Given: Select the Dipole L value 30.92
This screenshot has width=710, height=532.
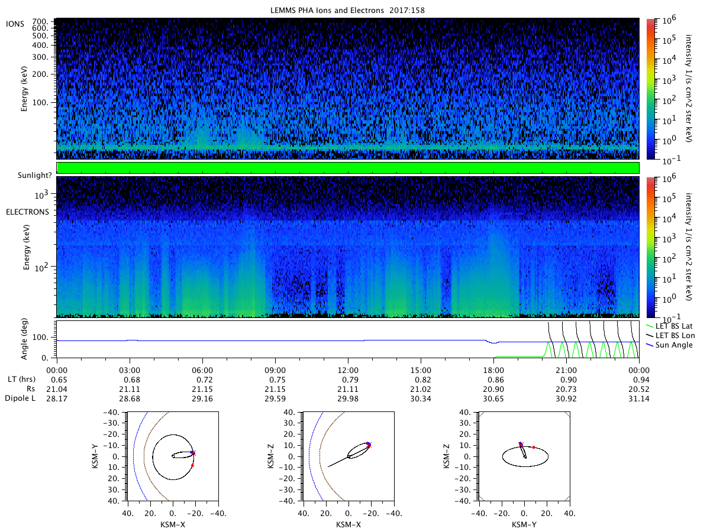Looking at the screenshot, I should pos(566,399).
